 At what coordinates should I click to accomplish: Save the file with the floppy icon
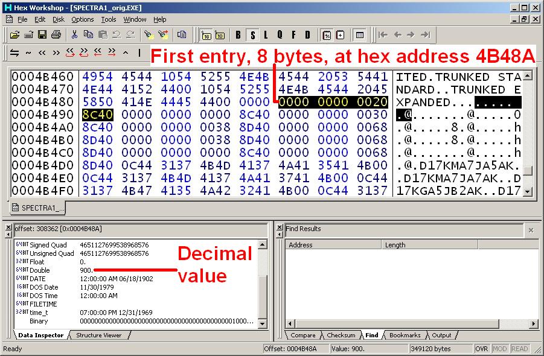click(x=42, y=34)
